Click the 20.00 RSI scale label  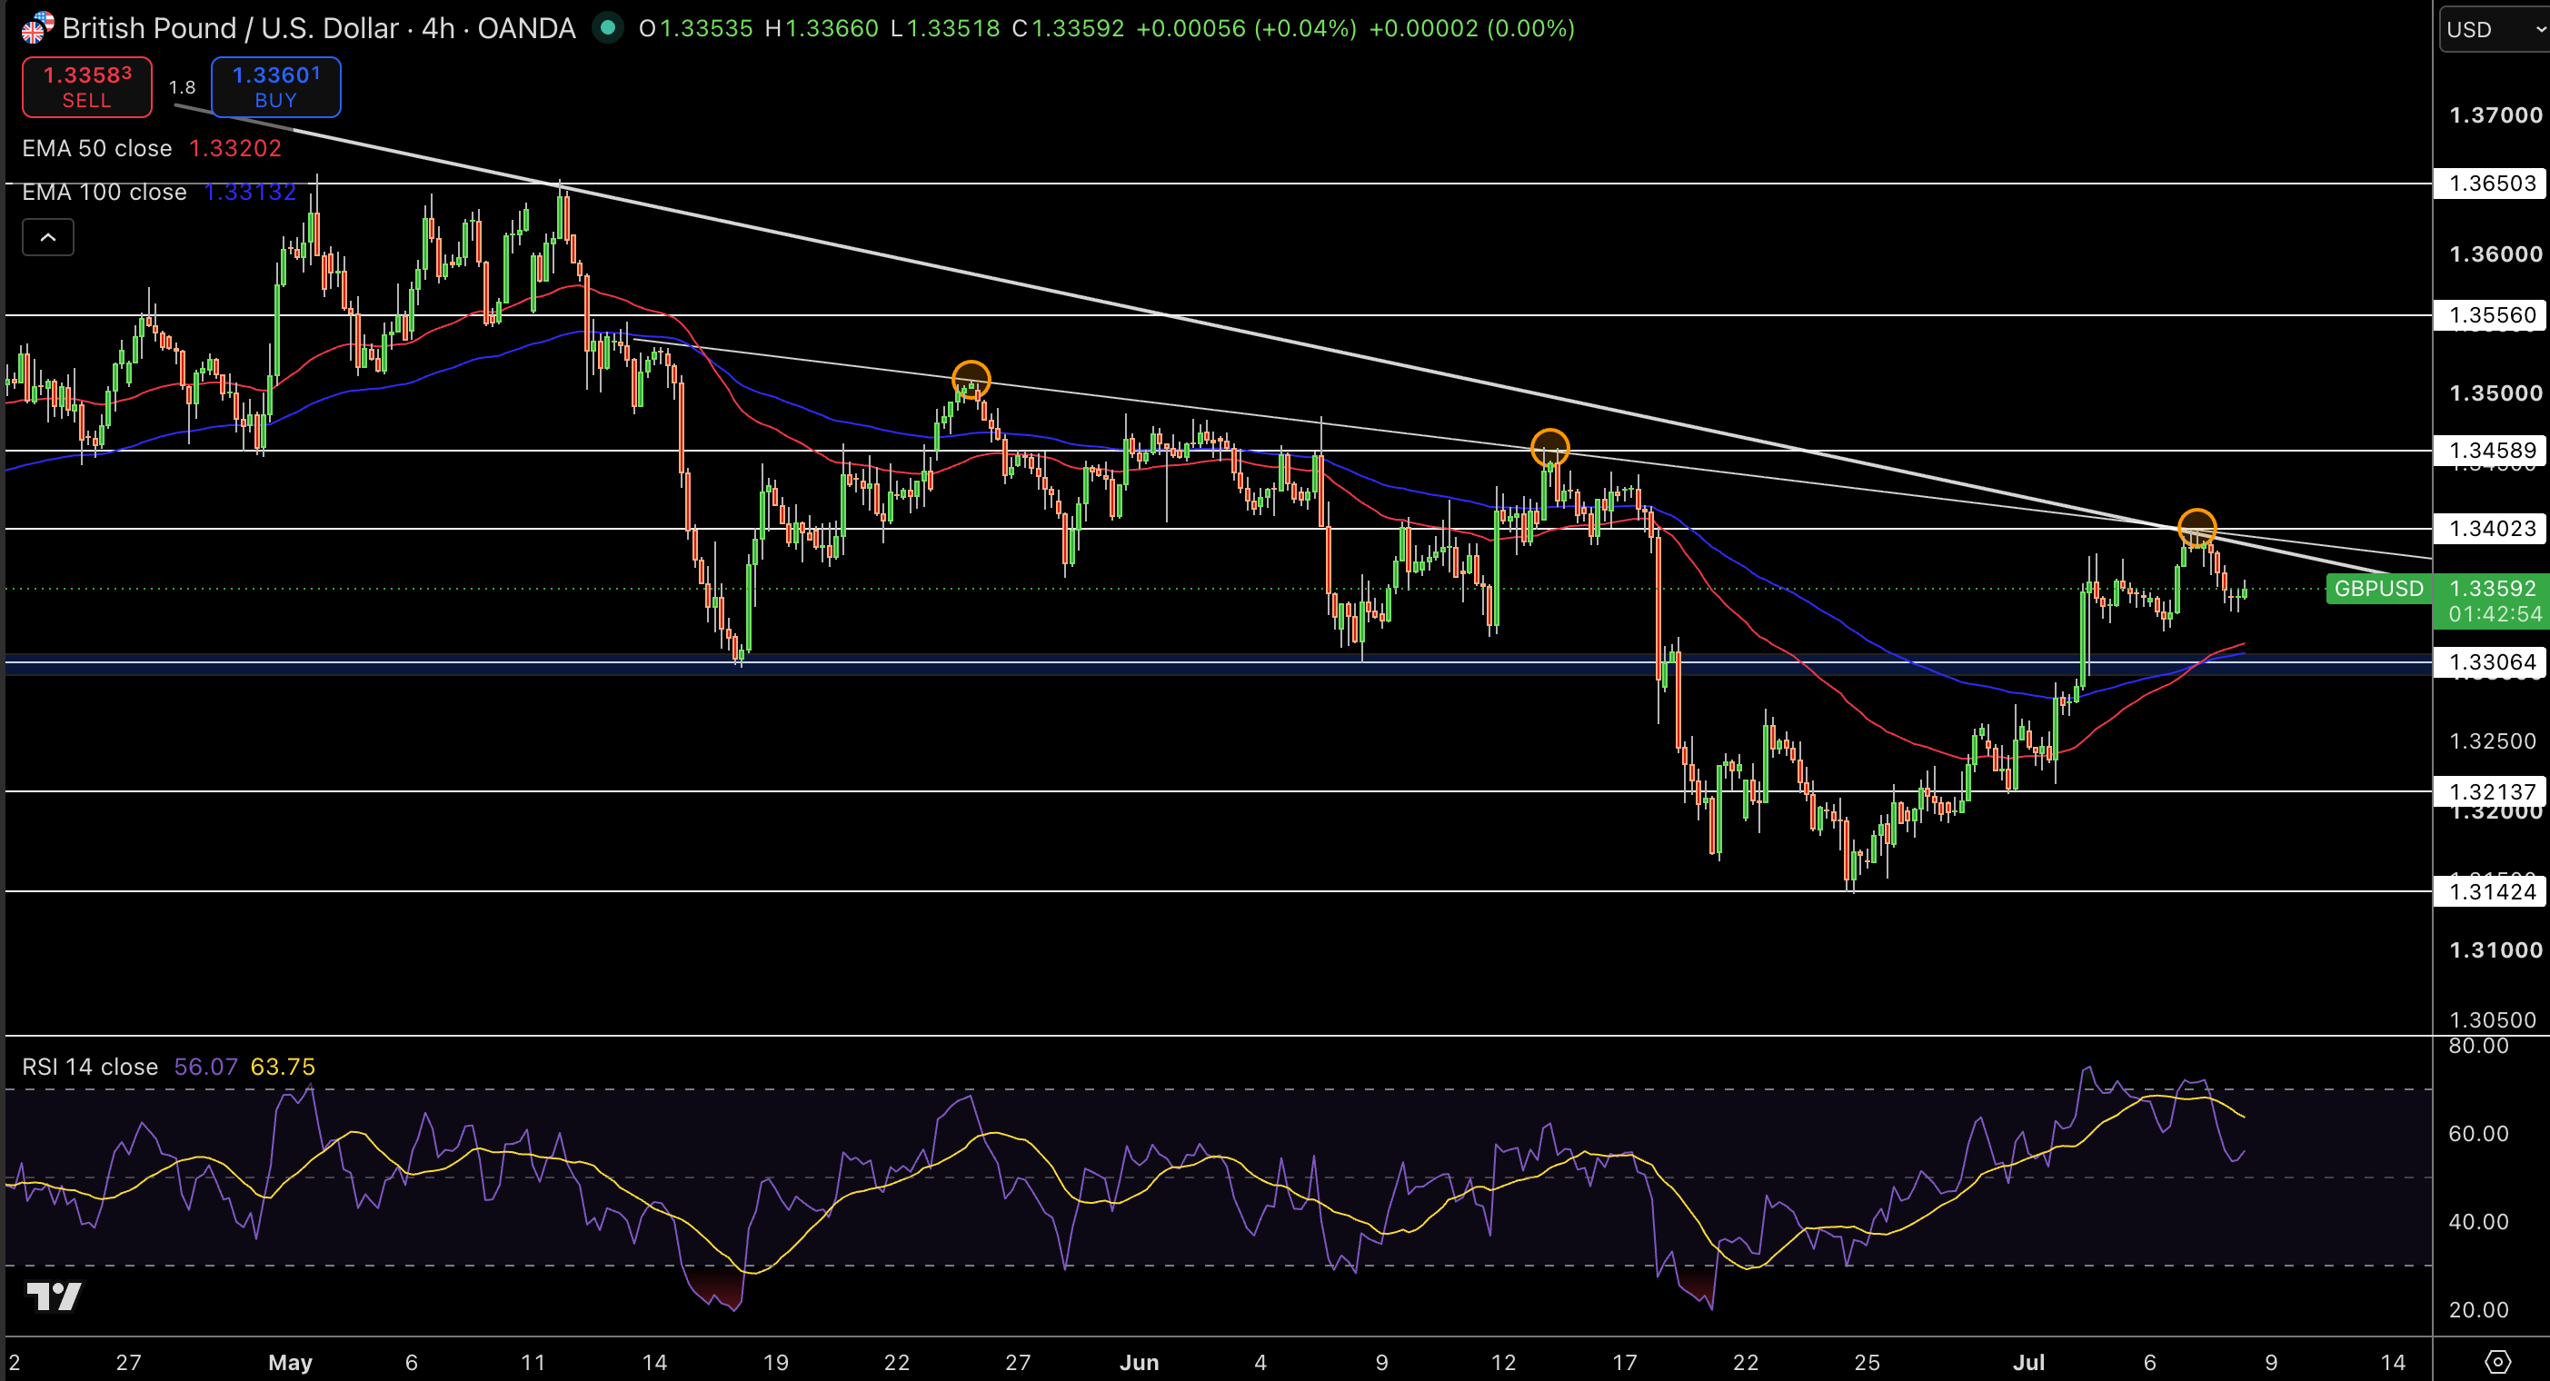(2477, 1310)
